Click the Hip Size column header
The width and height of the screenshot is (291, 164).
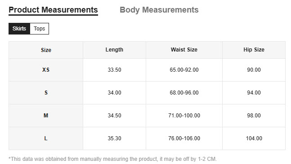[x=254, y=50]
